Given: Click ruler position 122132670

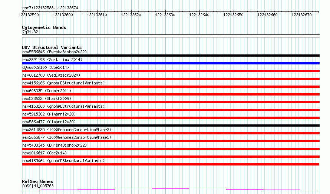Looking at the screenshot, I should point(301,15).
